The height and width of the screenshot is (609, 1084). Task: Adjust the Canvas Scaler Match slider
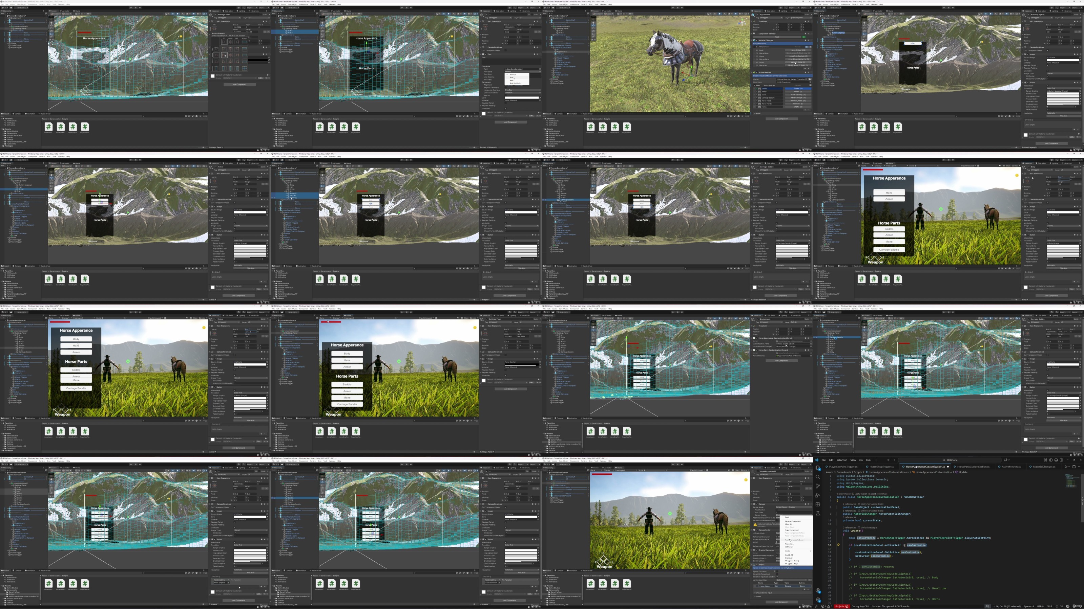click(776, 542)
